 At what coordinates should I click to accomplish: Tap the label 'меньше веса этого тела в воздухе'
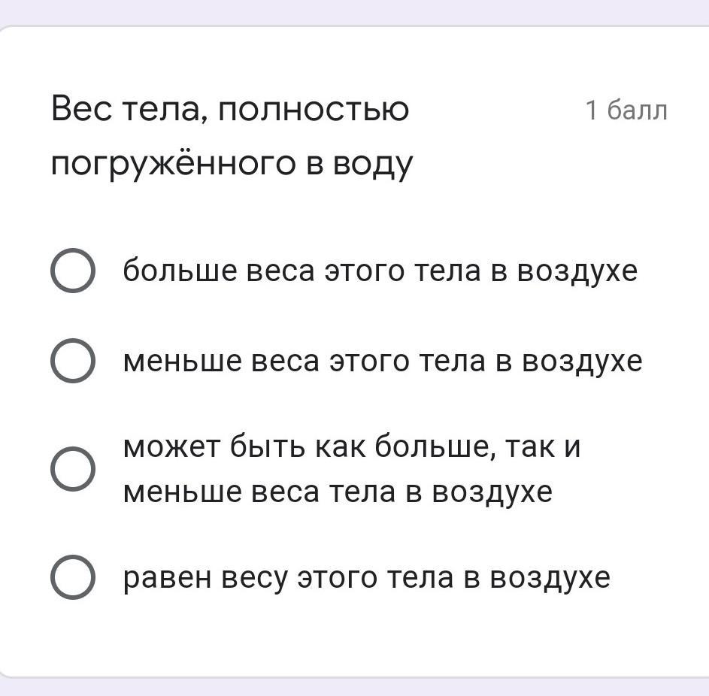coord(383,362)
